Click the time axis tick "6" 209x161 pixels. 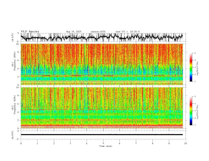[x=120, y=143]
